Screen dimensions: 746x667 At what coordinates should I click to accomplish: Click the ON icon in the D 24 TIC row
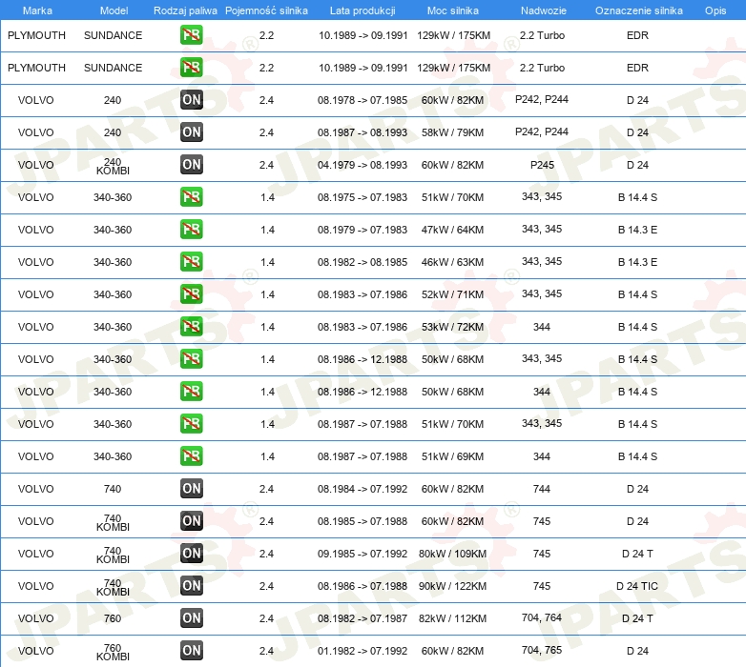[x=192, y=585]
